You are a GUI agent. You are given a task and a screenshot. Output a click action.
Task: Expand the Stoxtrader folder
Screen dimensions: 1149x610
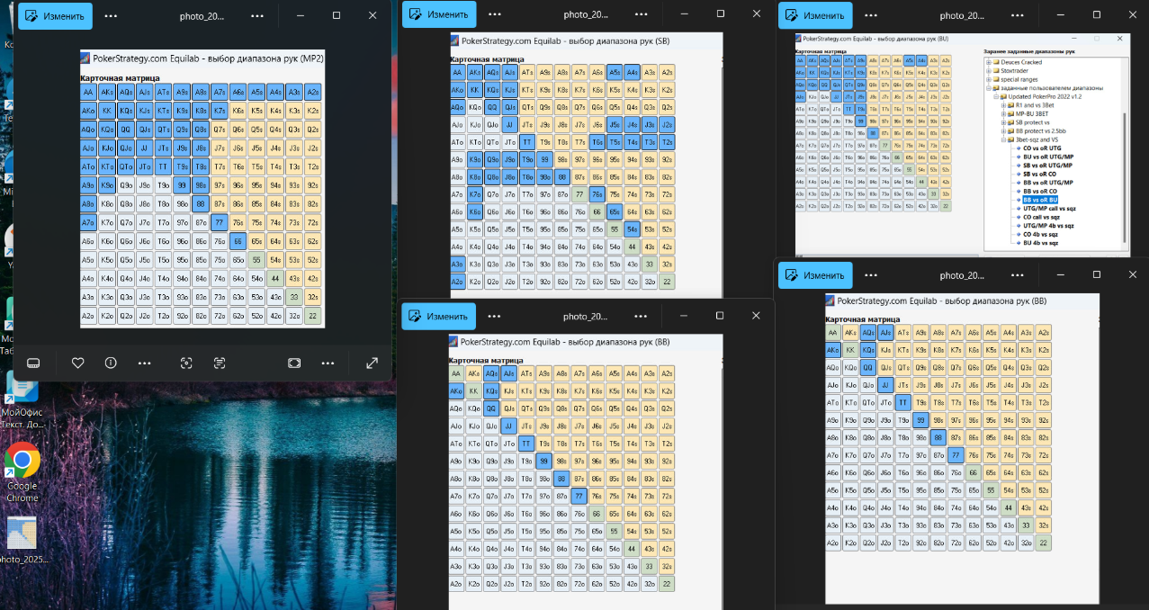[988, 70]
